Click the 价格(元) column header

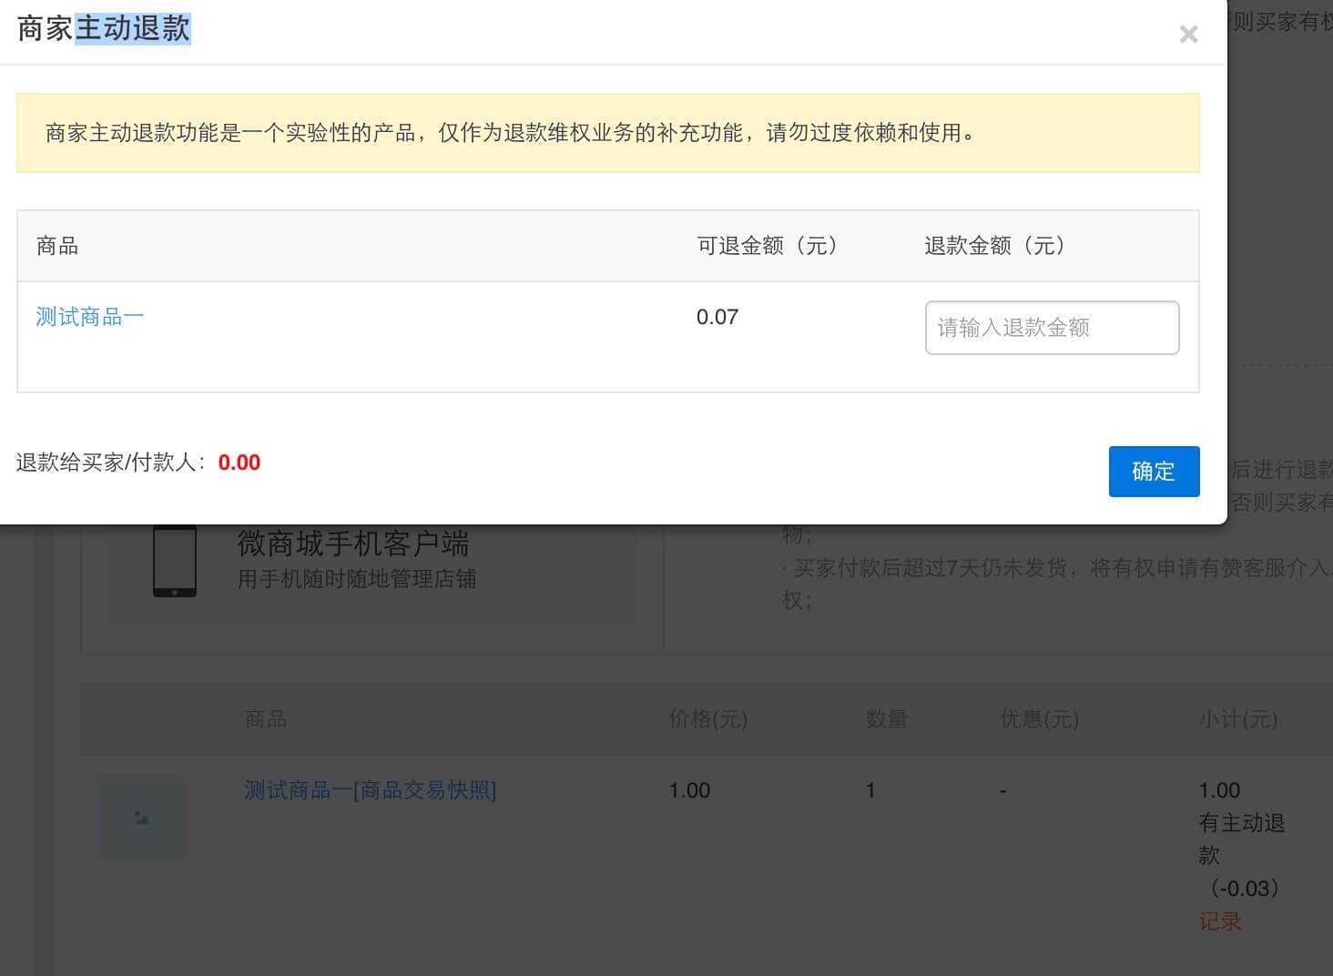coord(707,719)
